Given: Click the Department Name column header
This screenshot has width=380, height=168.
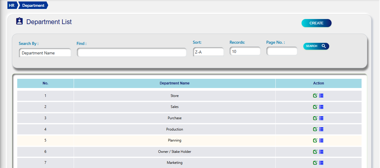Looking at the screenshot, I should (174, 83).
